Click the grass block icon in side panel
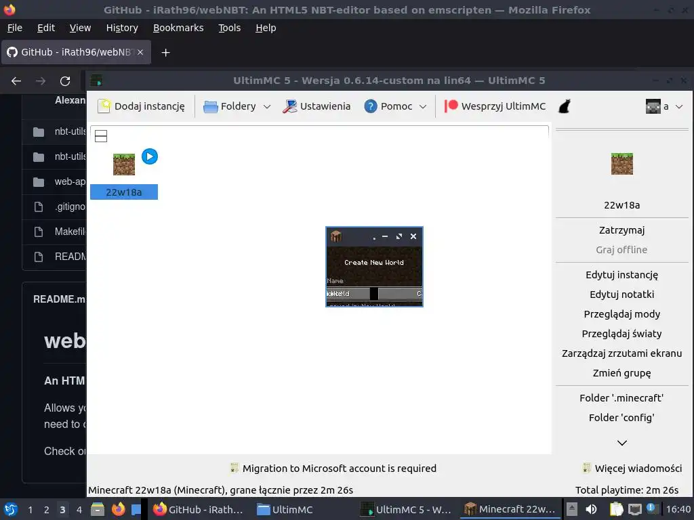This screenshot has height=520, width=694. point(622,164)
